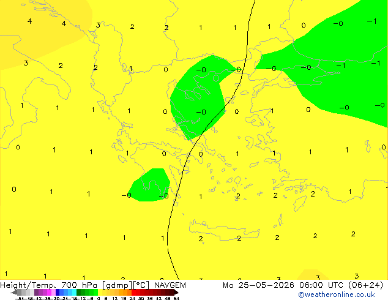Pick the bright green legend swatch

click(95, 292)
